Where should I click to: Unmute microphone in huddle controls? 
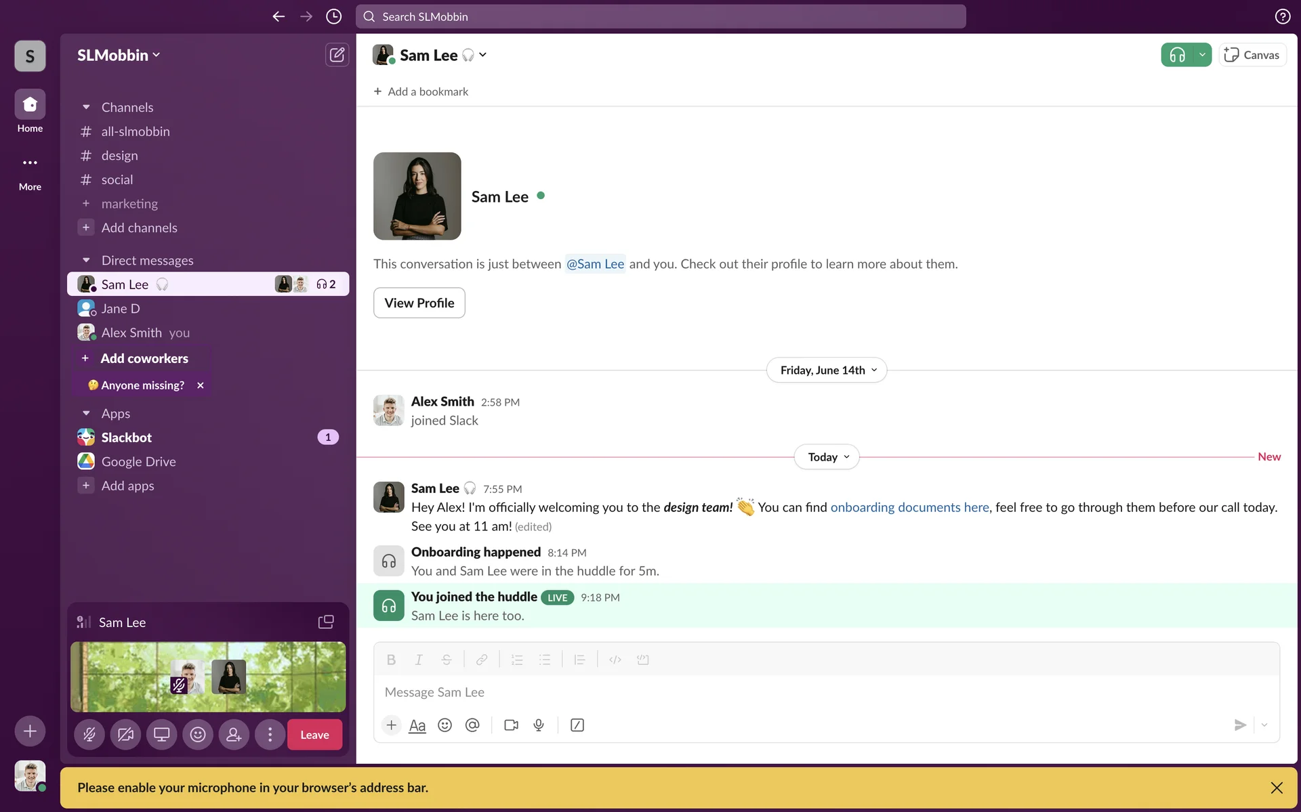(89, 735)
